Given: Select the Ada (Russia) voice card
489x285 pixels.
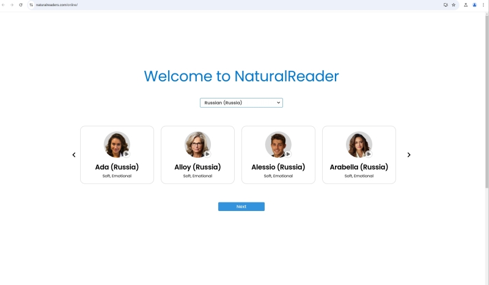Looking at the screenshot, I should [x=117, y=174].
